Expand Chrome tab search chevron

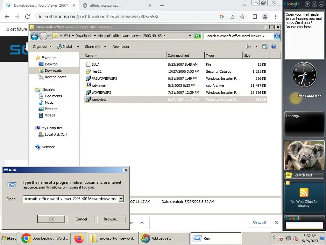pyautogui.click(x=244, y=5)
